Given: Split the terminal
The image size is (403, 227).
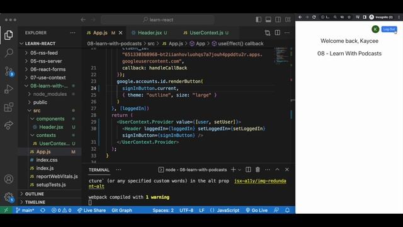Looking at the screenshot, I should (248, 170).
